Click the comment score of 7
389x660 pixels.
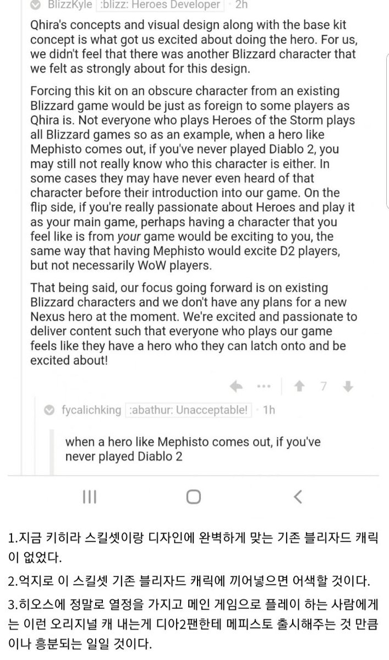click(324, 387)
